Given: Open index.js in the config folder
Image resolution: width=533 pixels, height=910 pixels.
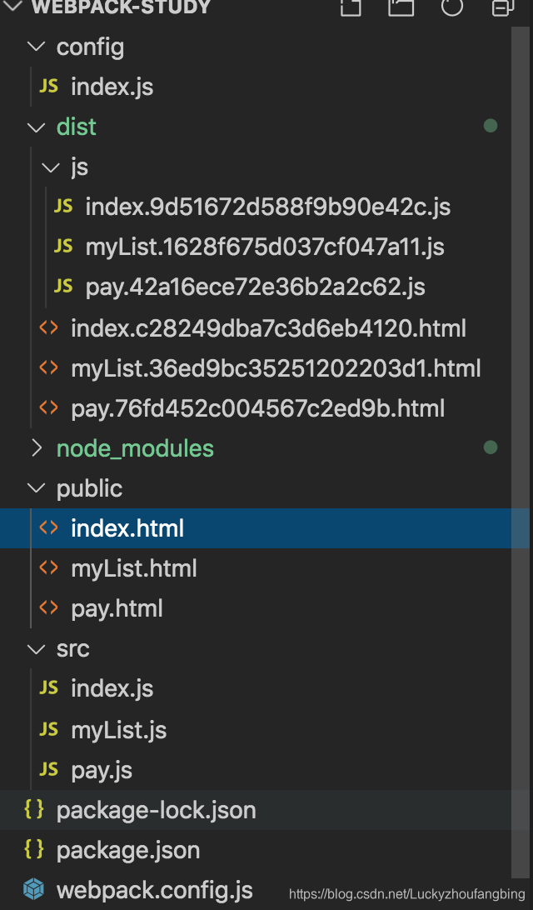Looking at the screenshot, I should 112,87.
